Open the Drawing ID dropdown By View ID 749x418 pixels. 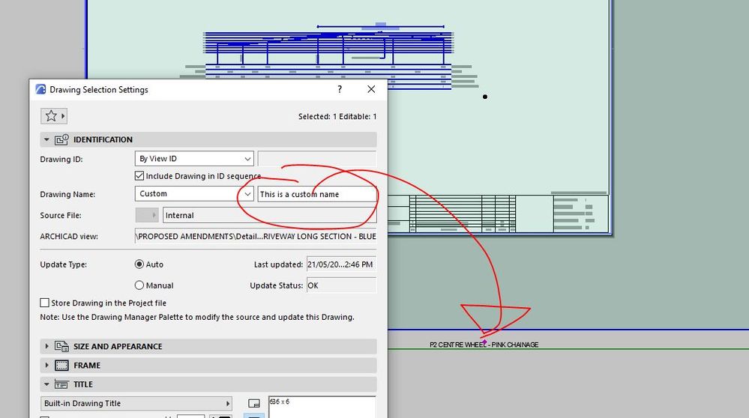coord(194,159)
